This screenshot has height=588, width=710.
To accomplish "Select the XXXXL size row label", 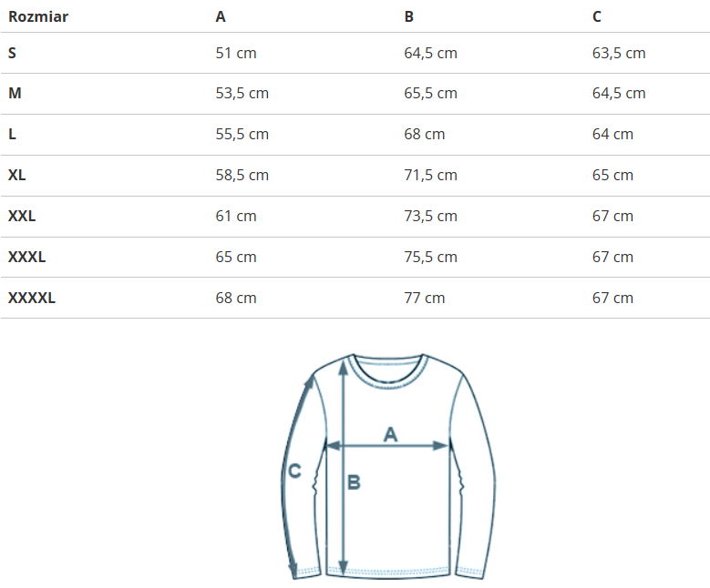I will (x=32, y=298).
